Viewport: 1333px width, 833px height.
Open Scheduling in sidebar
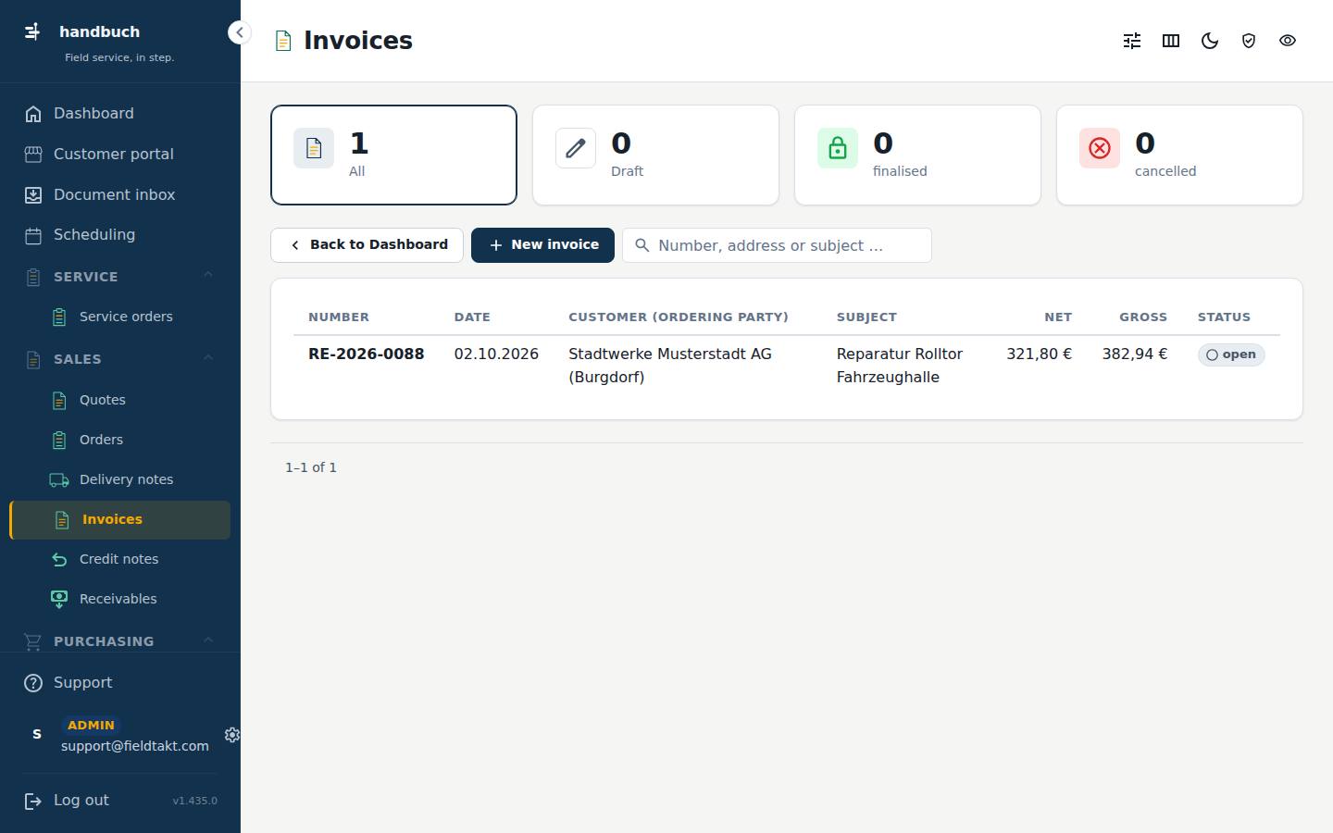coord(120,235)
